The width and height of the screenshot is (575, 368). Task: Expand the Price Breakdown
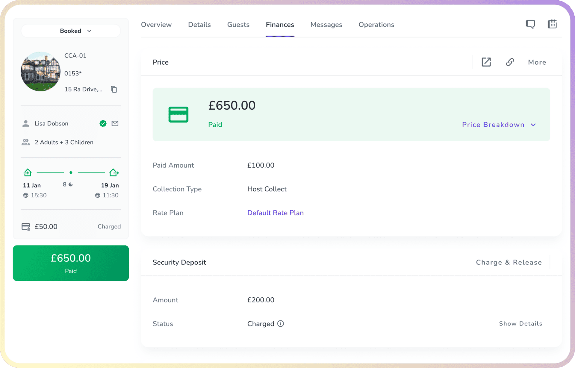499,125
